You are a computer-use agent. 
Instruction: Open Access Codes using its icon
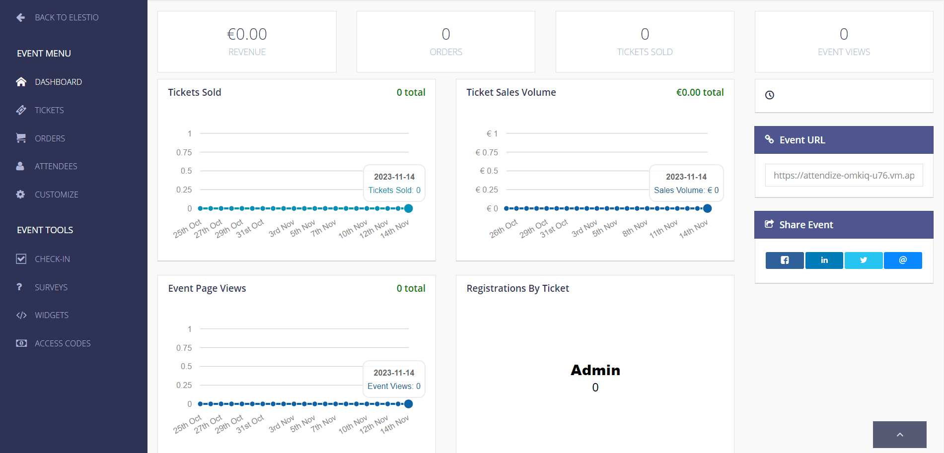tap(21, 343)
